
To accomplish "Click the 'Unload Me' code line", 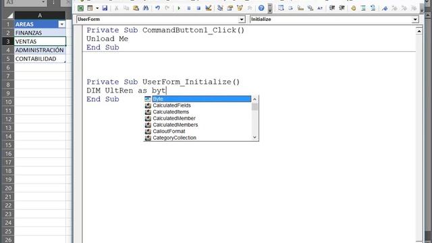I will (x=107, y=39).
